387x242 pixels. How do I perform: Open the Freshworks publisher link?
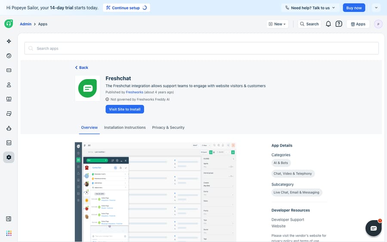[x=135, y=92]
